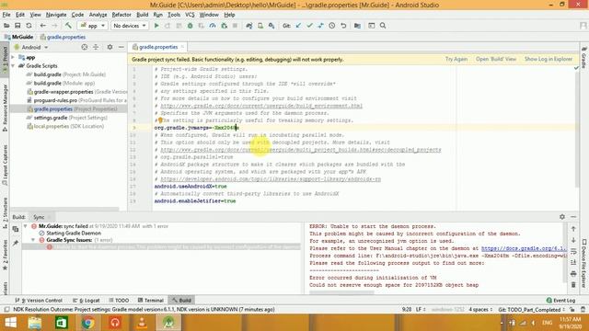Hide the Project panel with minus icon
The width and height of the screenshot is (589, 331).
click(121, 47)
